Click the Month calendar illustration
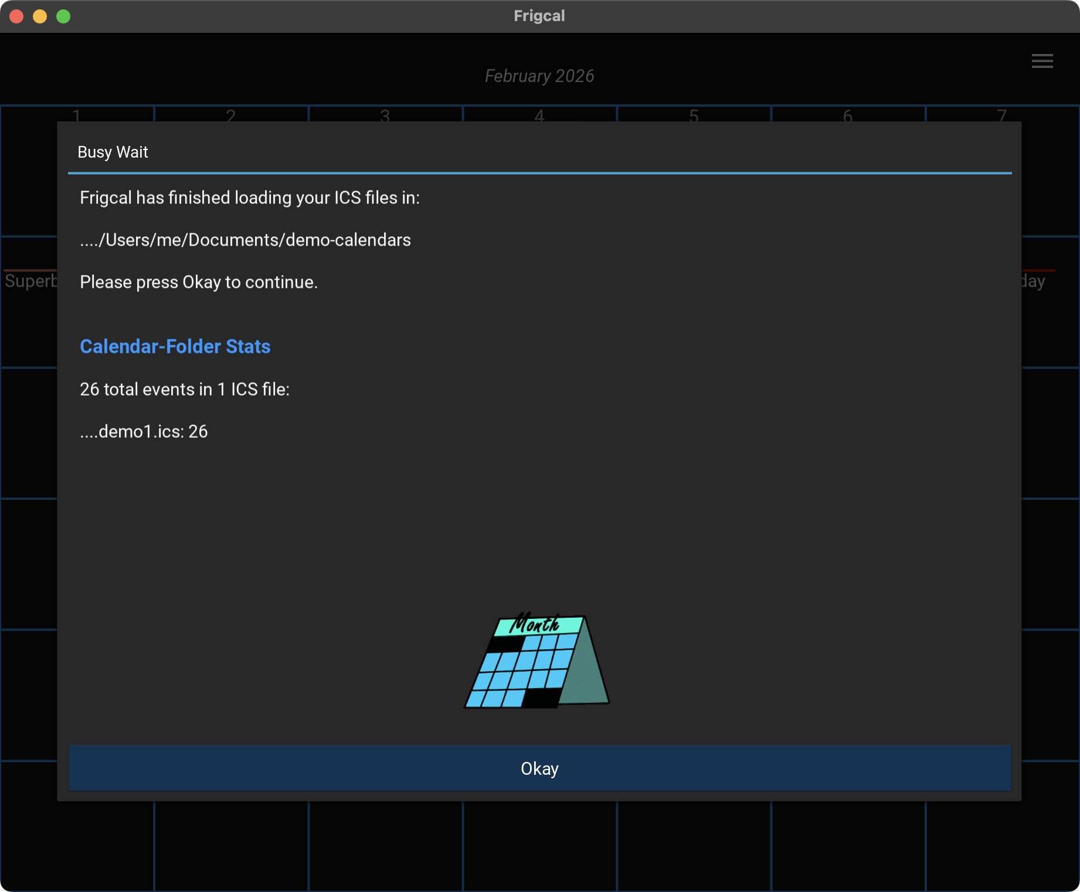Image resolution: width=1080 pixels, height=892 pixels. pyautogui.click(x=537, y=662)
